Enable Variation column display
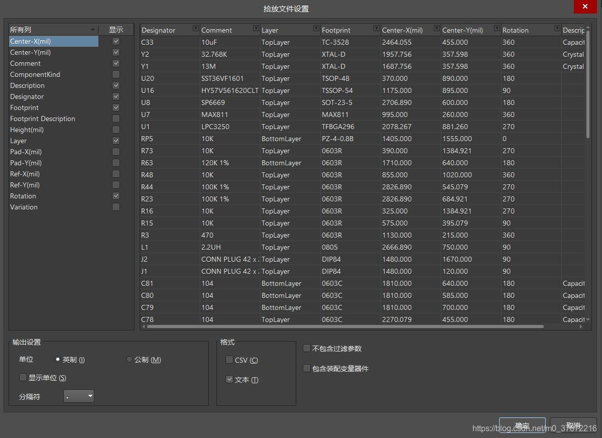The image size is (602, 438). pos(116,207)
